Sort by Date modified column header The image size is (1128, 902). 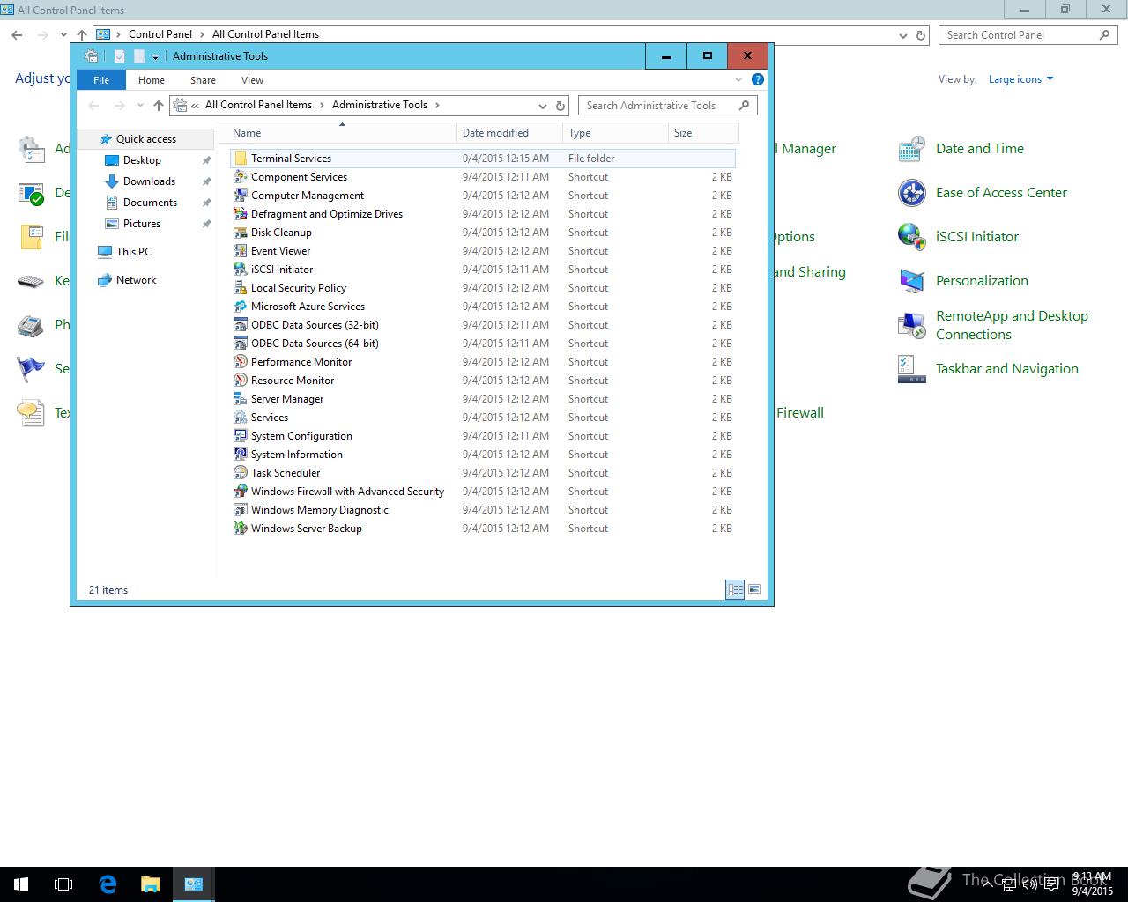coord(509,133)
